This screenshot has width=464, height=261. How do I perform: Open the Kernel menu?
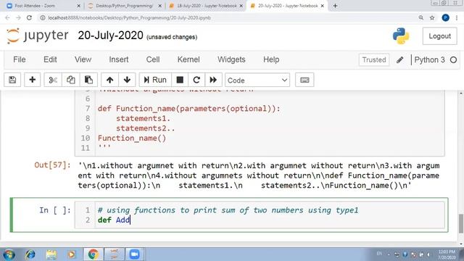tap(188, 59)
